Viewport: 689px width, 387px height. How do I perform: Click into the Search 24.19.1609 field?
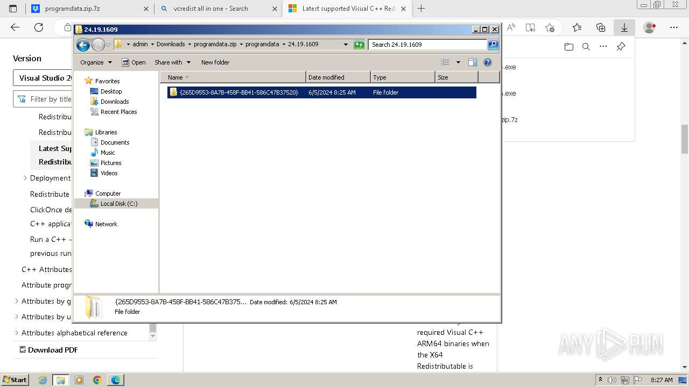(x=428, y=45)
